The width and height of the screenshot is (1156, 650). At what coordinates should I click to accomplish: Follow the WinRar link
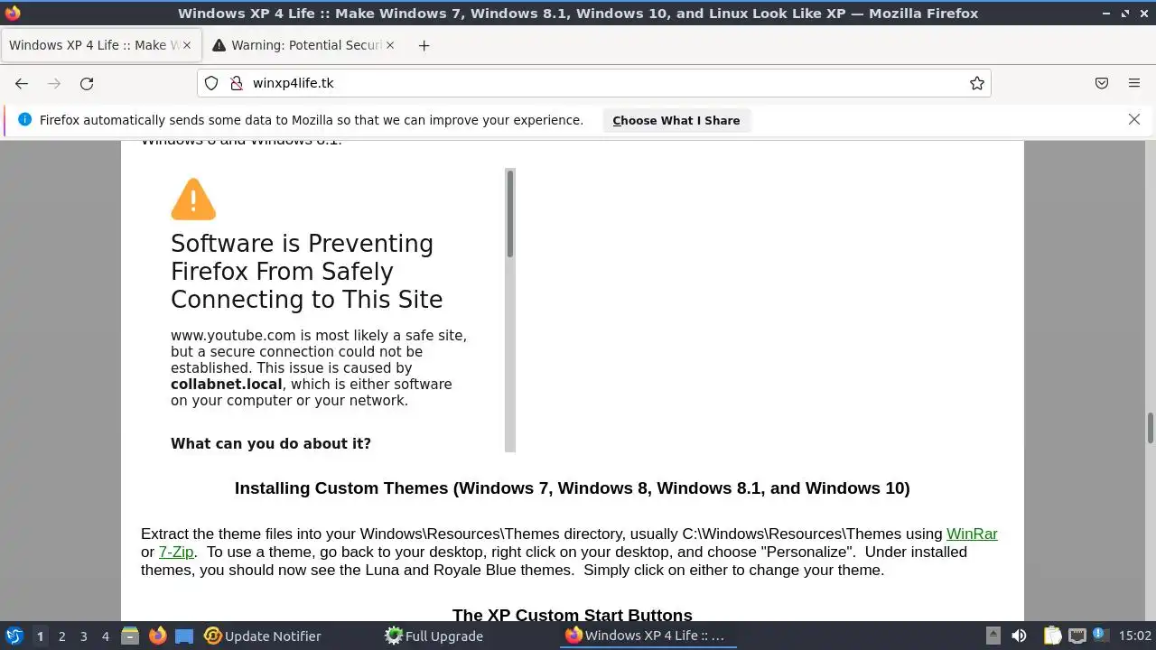click(x=972, y=534)
